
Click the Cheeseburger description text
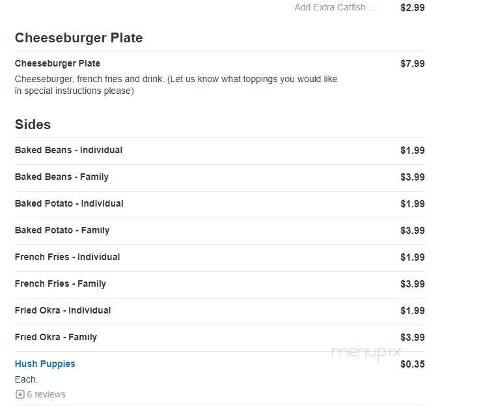(x=176, y=85)
